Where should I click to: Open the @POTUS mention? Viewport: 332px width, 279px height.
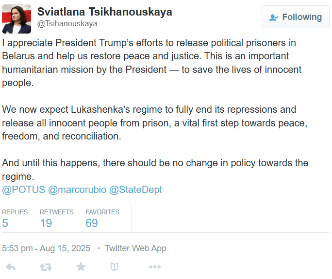[23, 190]
